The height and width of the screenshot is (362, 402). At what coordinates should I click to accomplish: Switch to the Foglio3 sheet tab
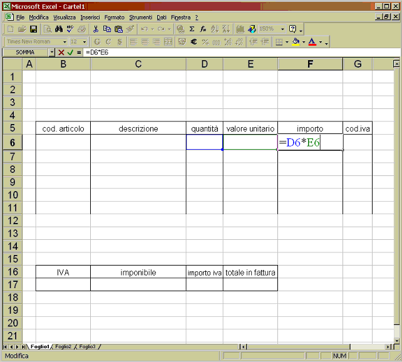coord(87,346)
